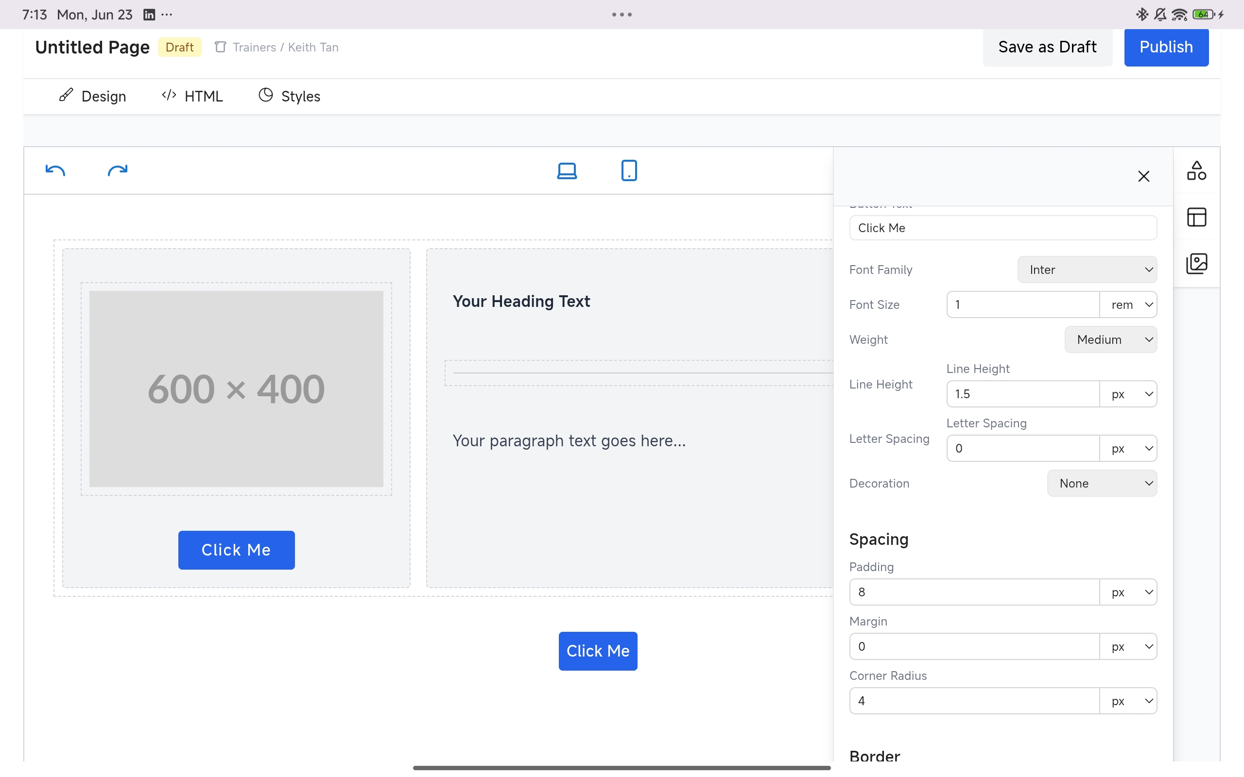Viewport: 1244px width, 777px height.
Task: Open the Weight dropdown showing Medium
Action: point(1111,339)
